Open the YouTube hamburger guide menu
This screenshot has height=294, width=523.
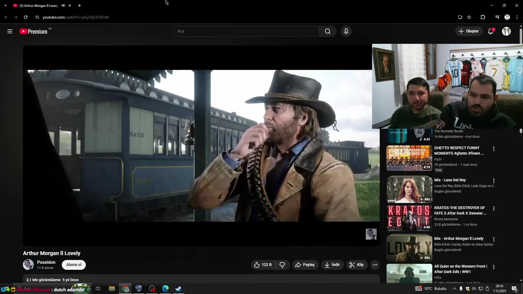(10, 31)
